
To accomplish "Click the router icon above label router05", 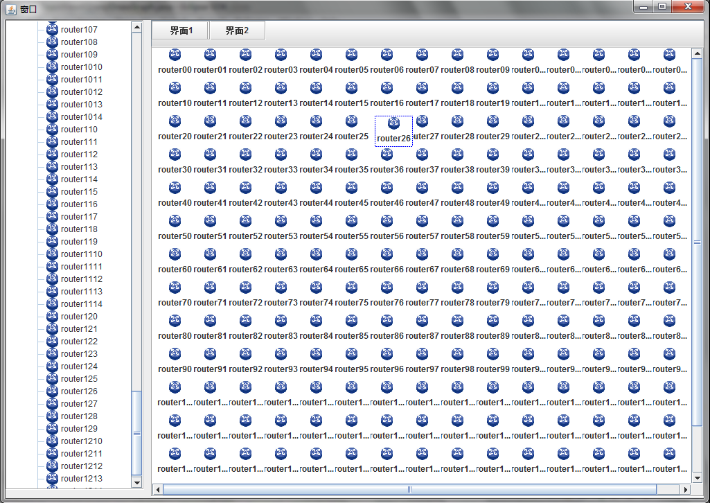I will tap(351, 55).
